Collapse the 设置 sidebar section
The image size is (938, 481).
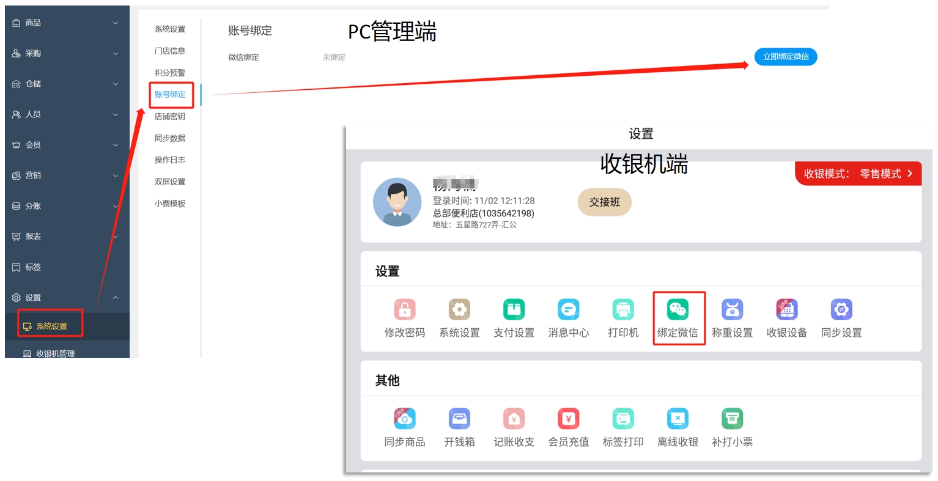[x=65, y=298]
